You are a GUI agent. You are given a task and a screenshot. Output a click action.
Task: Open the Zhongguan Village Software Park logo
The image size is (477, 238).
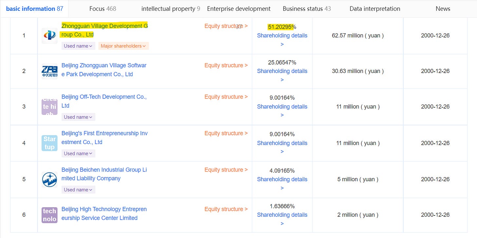(49, 71)
